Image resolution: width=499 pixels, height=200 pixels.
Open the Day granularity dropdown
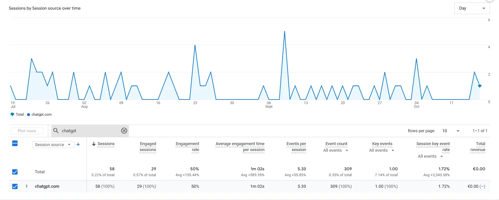point(472,8)
